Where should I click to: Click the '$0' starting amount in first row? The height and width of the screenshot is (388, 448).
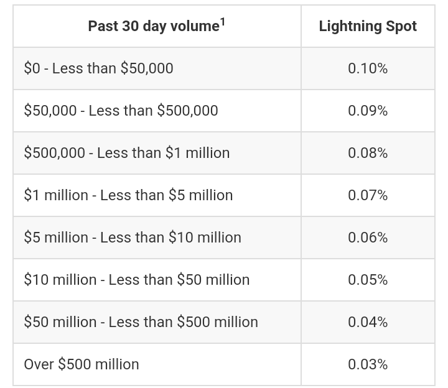tap(32, 68)
